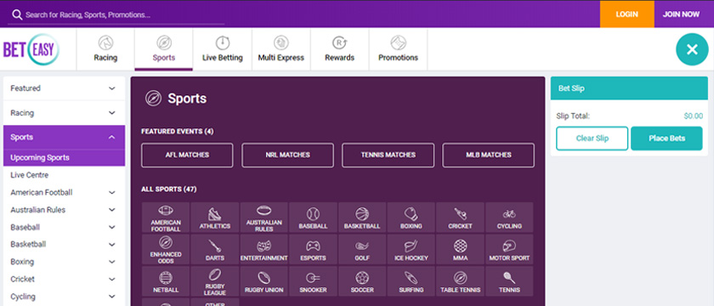Open the Table Tennis sport tile
Image resolution: width=714 pixels, height=306 pixels.
[461, 281]
